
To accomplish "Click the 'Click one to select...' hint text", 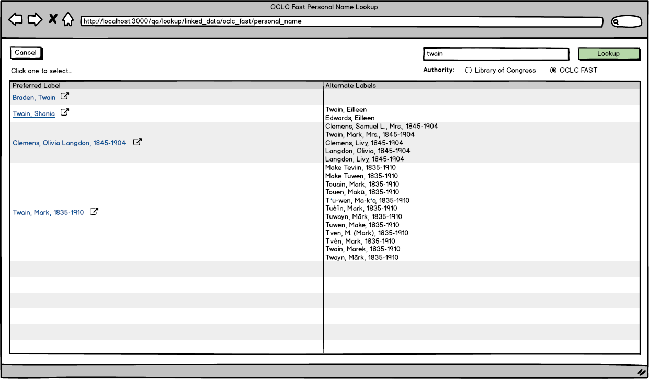I will click(42, 71).
